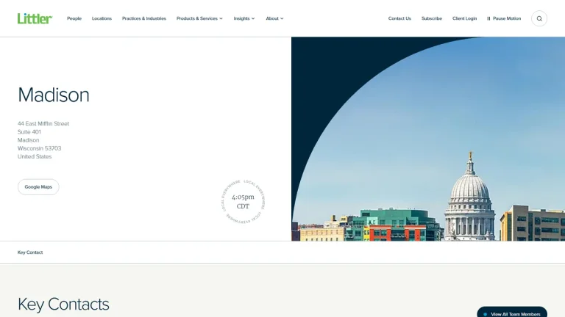
Task: Click the pause bars icon
Action: (x=488, y=18)
